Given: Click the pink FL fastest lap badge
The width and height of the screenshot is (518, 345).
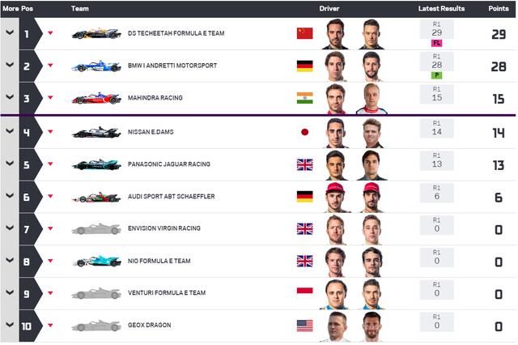Looking at the screenshot, I should pos(436,43).
